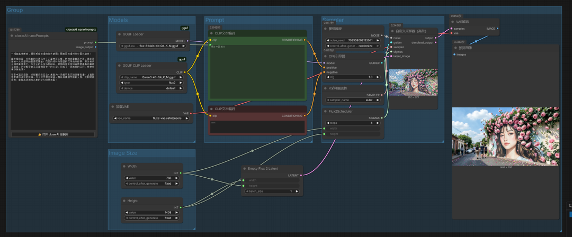Open Width control_after_generate fixed dropdown
The width and height of the screenshot is (572, 237).
(x=152, y=184)
